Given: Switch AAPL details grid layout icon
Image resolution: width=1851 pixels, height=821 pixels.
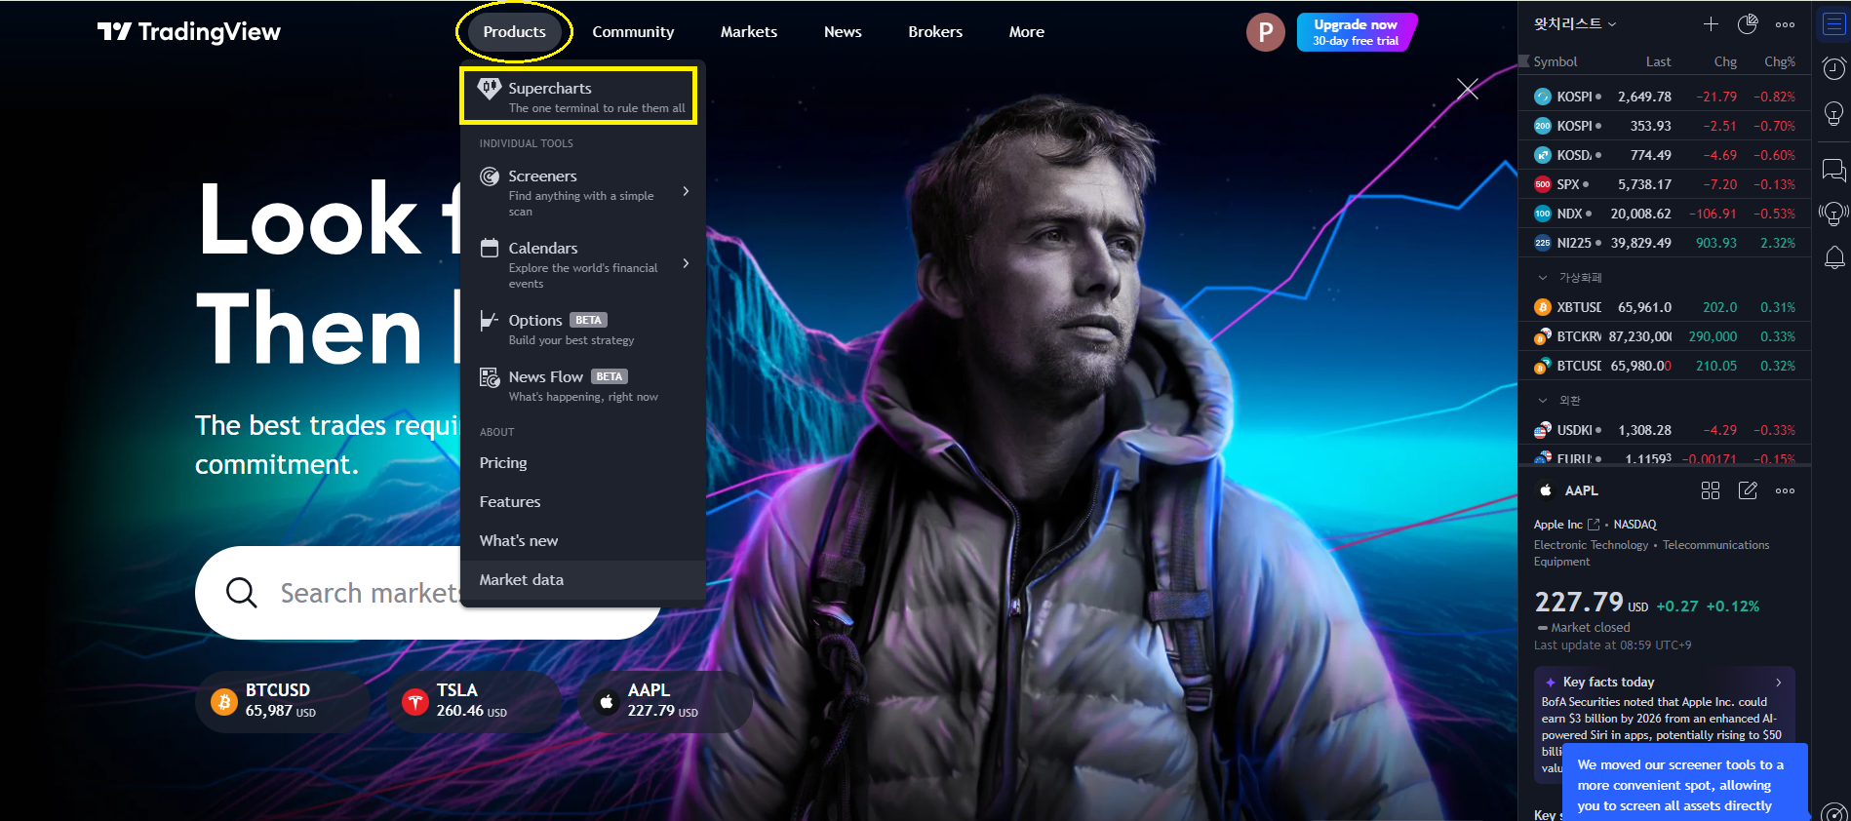Looking at the screenshot, I should (1711, 490).
